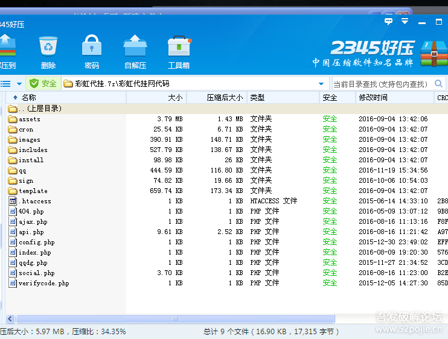Select the sign folder icon
The image size is (448, 339).
coord(12,180)
